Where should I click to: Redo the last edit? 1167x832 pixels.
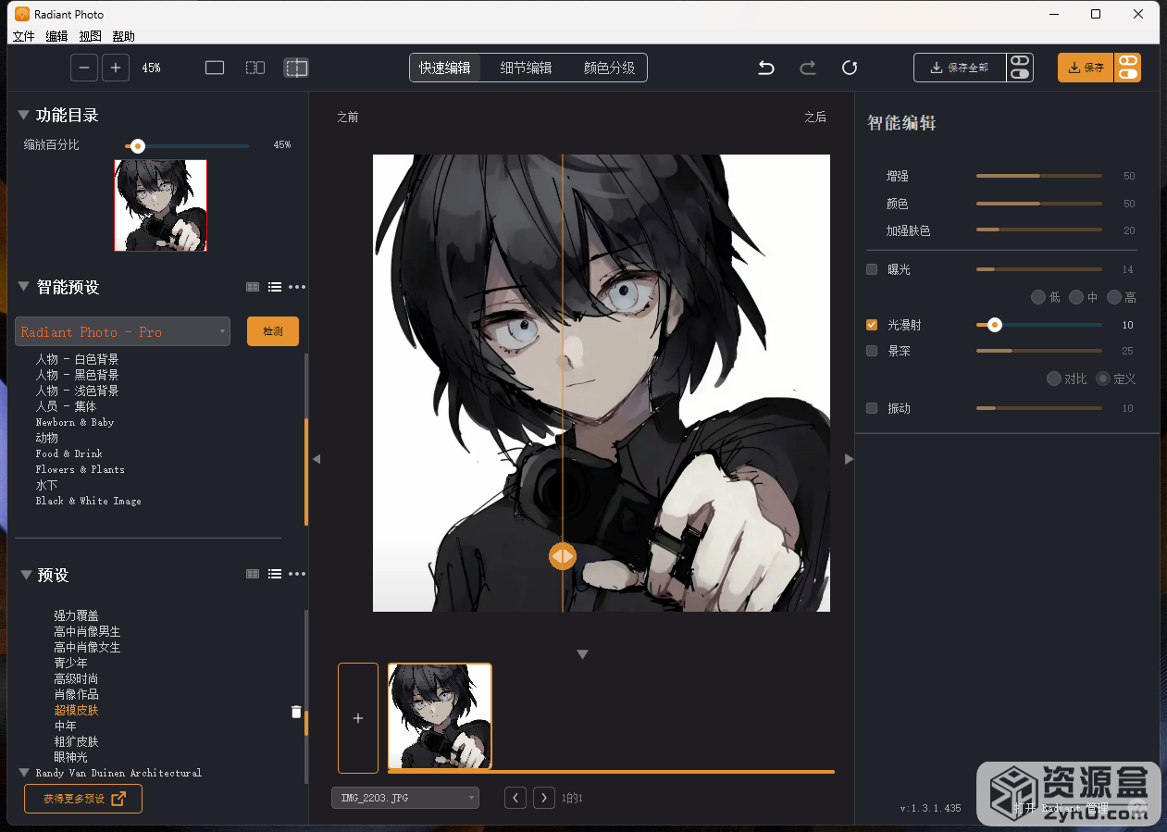[x=808, y=68]
